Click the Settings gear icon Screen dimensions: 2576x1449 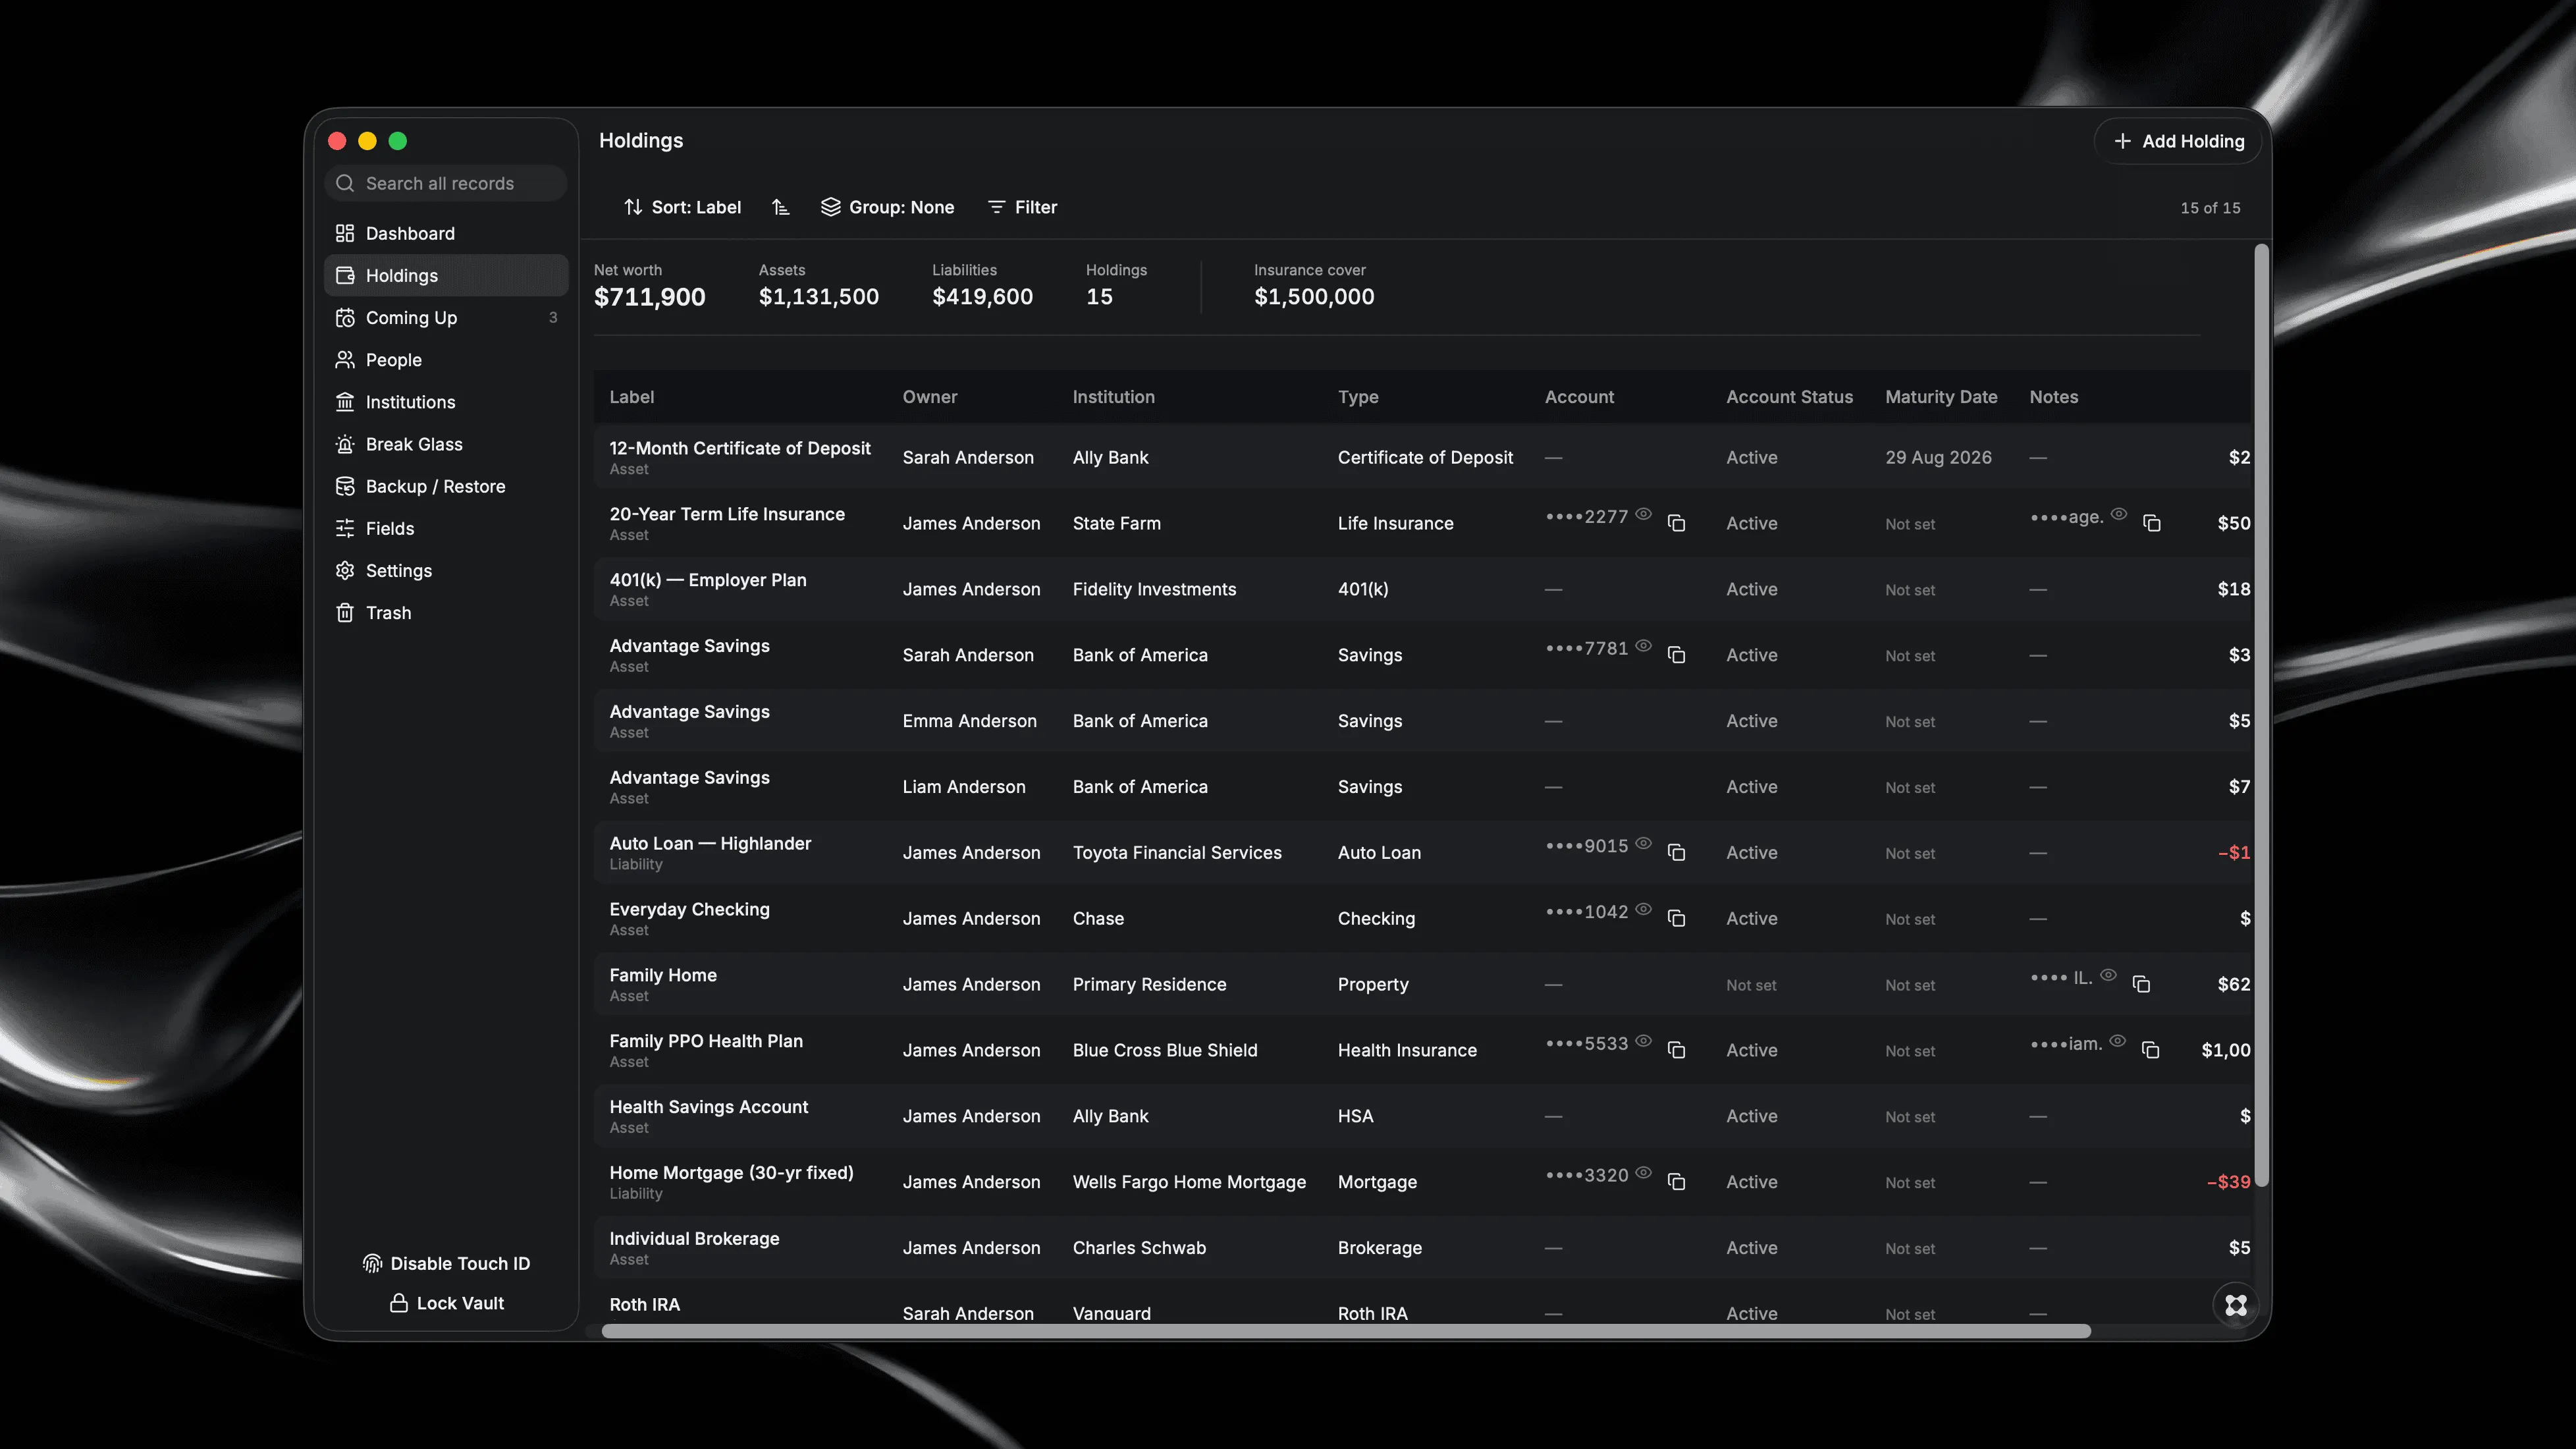point(345,570)
